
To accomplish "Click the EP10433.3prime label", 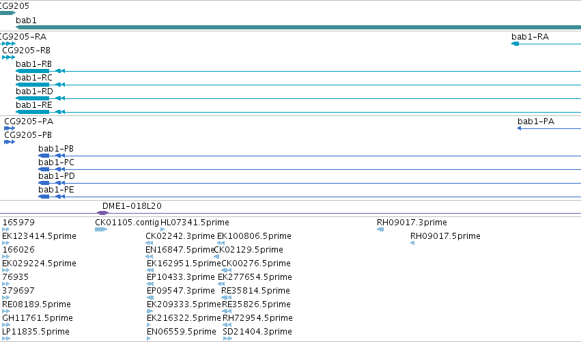I will click(181, 278).
